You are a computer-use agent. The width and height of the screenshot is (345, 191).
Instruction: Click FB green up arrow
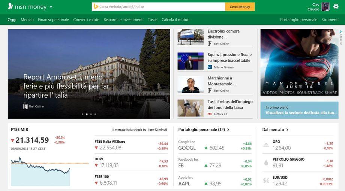point(206,165)
